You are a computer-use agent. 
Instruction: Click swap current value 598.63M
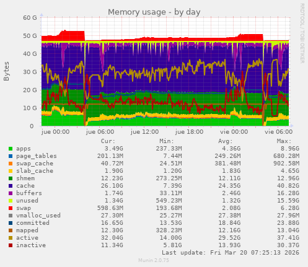110,208
